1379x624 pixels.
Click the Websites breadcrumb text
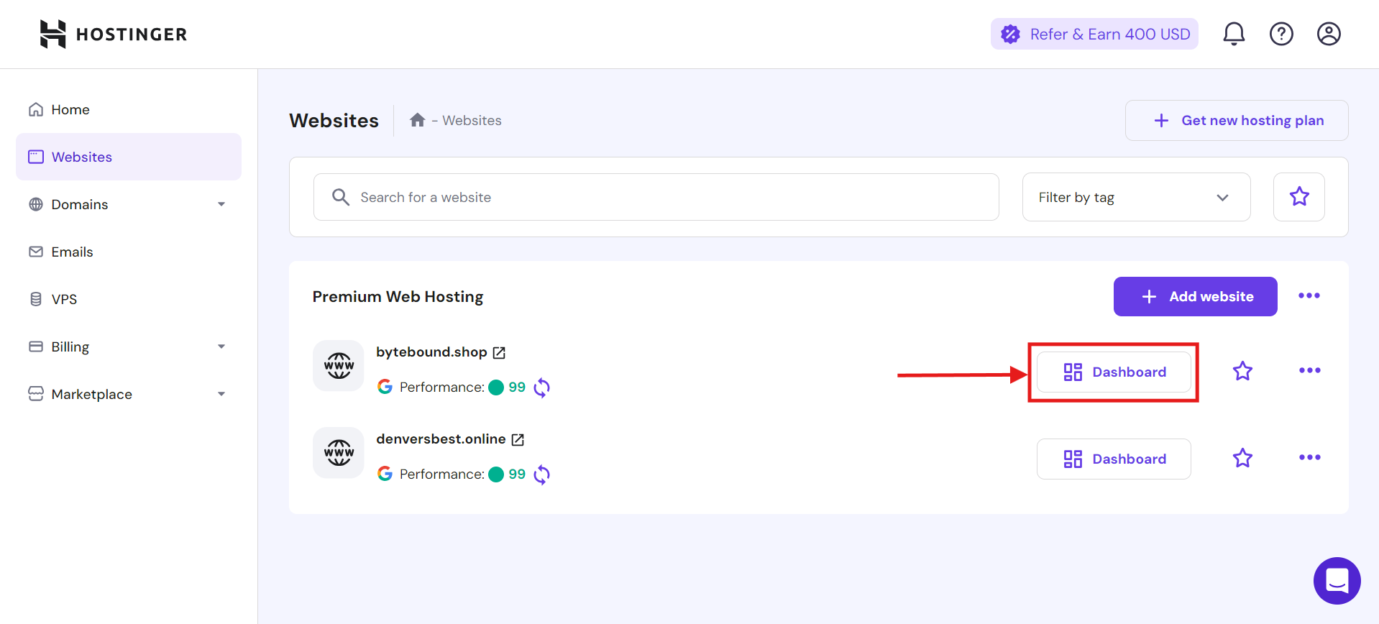[x=472, y=120]
